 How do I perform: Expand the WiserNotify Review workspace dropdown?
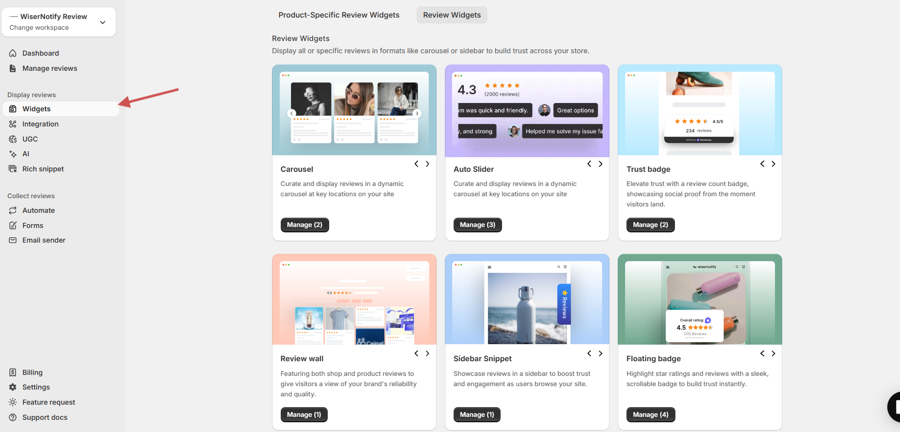pos(103,22)
